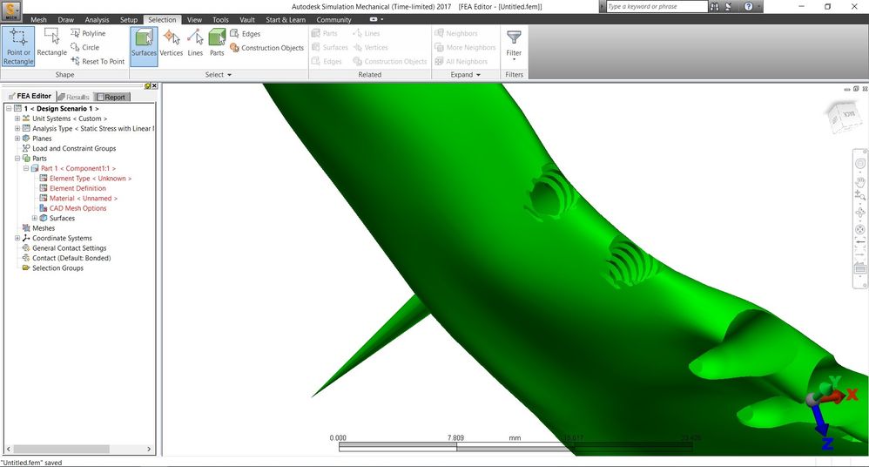The width and height of the screenshot is (869, 467).
Task: Switch to the Report browser tab
Action: pyautogui.click(x=112, y=97)
